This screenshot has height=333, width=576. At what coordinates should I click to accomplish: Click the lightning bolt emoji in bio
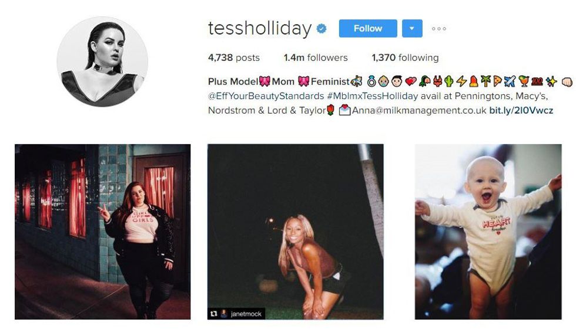point(461,81)
